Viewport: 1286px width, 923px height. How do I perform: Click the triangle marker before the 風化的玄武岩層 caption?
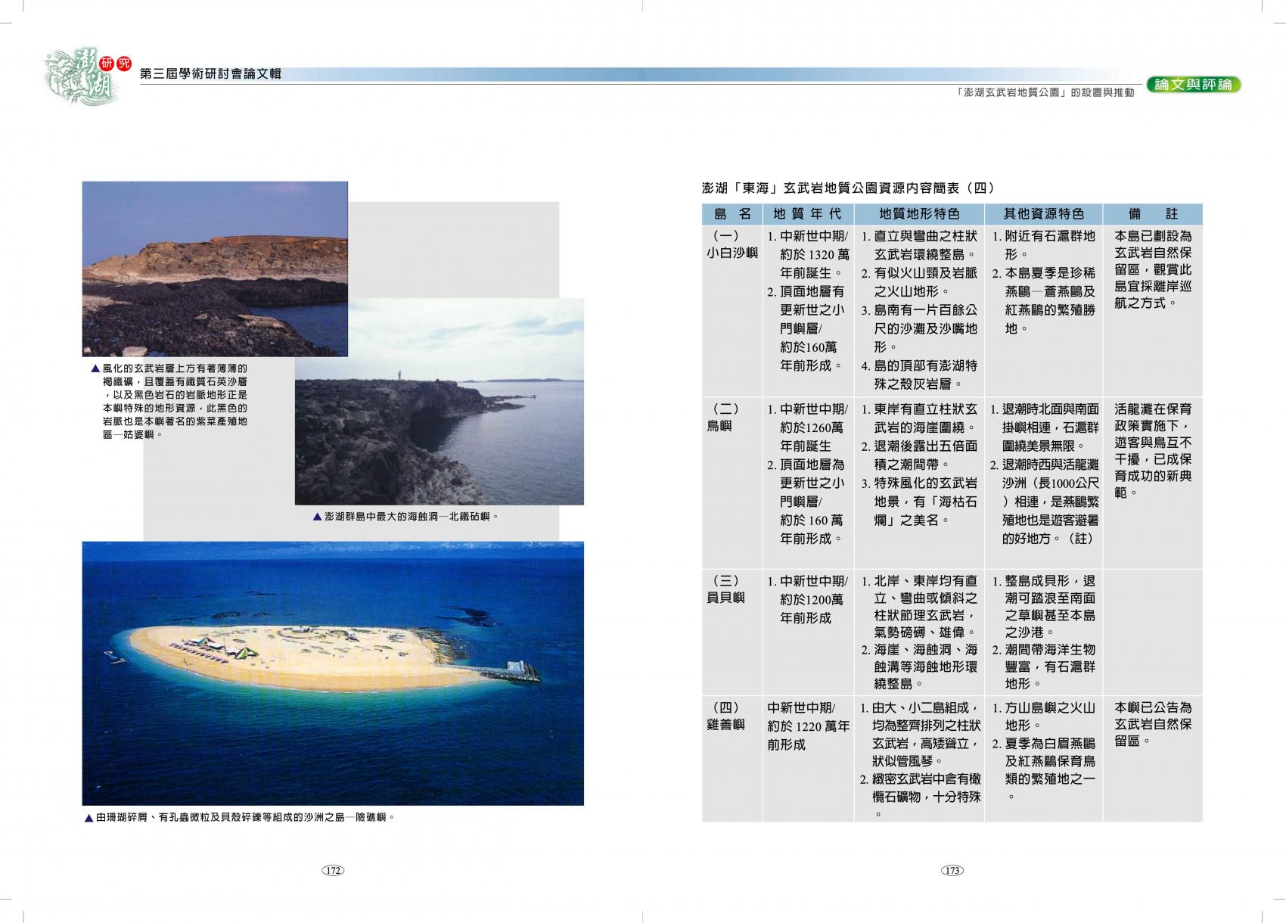95,368
